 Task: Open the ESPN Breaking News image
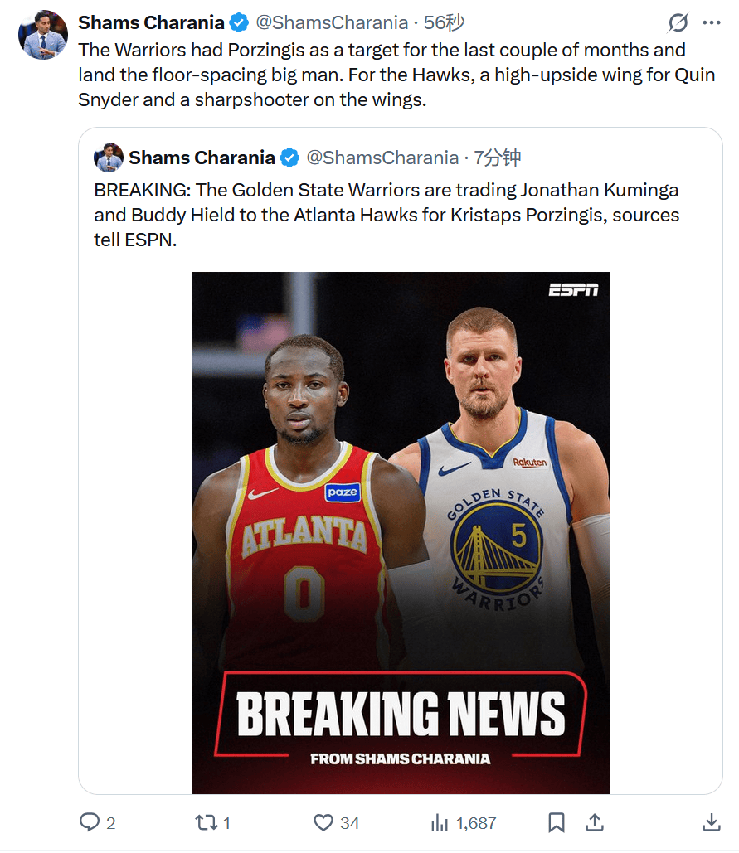pos(401,532)
